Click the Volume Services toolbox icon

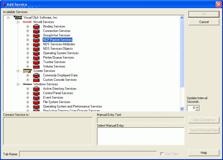coord(36,66)
